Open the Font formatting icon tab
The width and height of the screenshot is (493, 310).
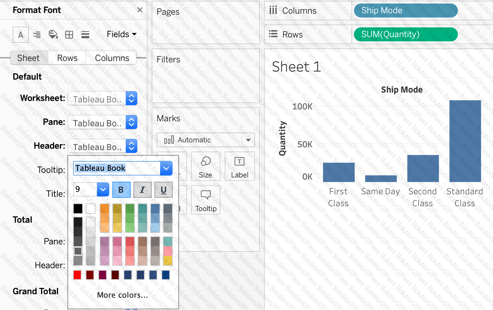(x=21, y=35)
